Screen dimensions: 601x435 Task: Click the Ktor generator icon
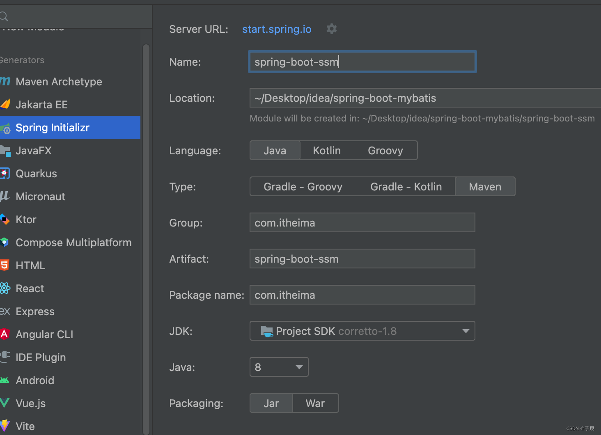coord(5,219)
